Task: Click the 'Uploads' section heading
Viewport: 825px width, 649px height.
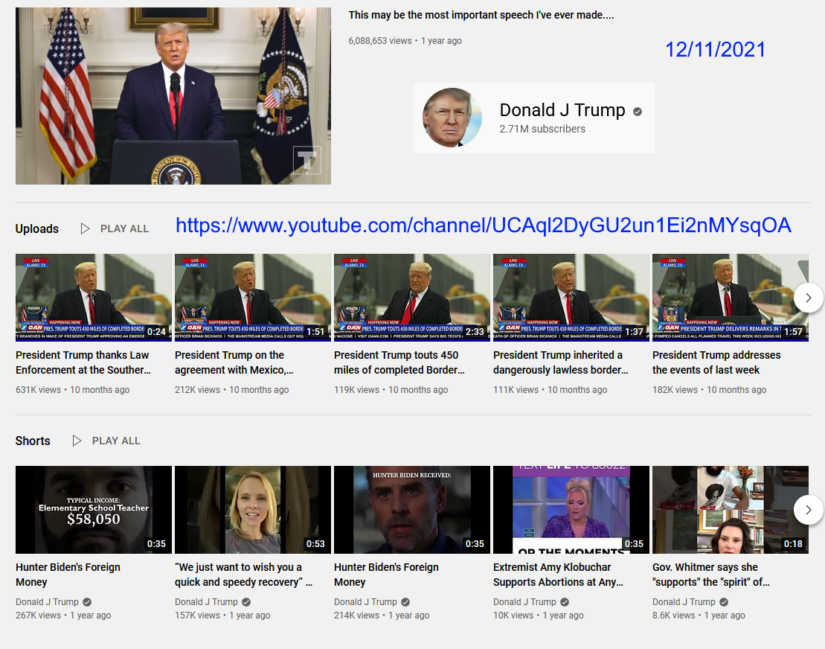Action: (37, 229)
